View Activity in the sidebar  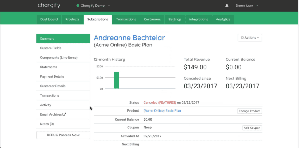tap(63, 105)
